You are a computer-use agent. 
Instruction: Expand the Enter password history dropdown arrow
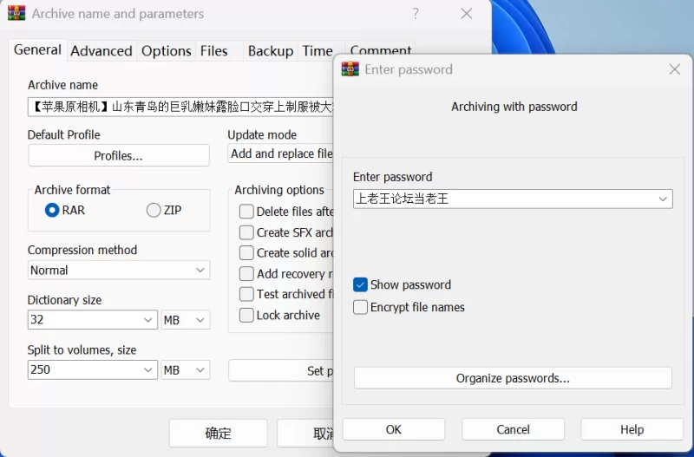click(663, 199)
